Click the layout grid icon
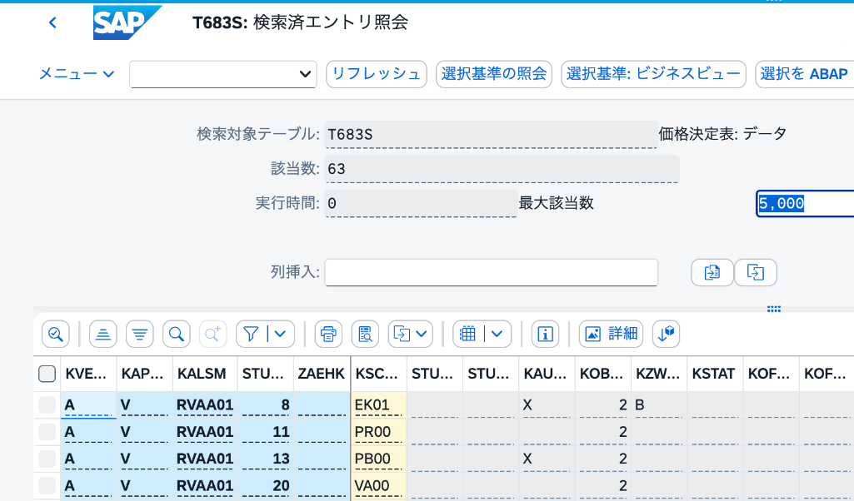This screenshot has height=501, width=854. [x=468, y=334]
